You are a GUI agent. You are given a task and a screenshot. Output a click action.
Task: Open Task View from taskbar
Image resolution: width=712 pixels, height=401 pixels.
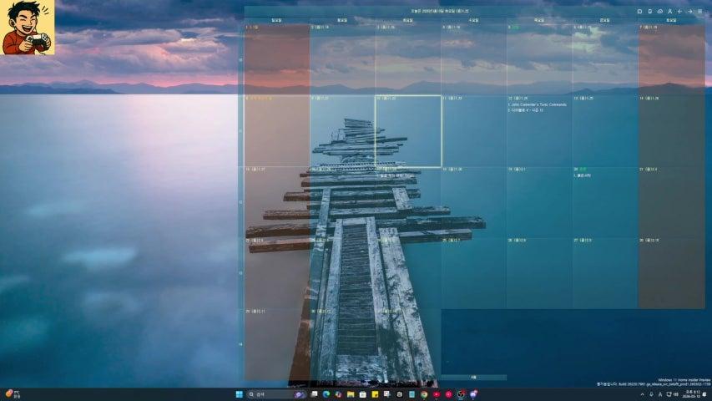tap(314, 394)
